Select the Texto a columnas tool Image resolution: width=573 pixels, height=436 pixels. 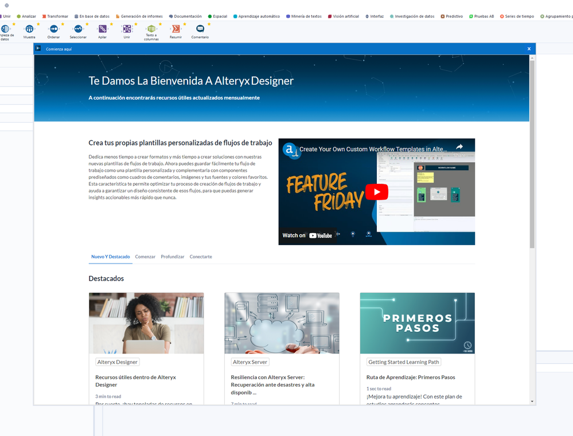tap(151, 29)
